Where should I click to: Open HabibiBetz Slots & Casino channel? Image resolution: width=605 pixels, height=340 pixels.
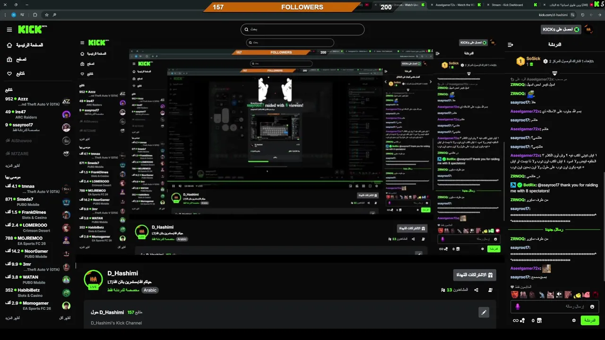click(x=38, y=293)
